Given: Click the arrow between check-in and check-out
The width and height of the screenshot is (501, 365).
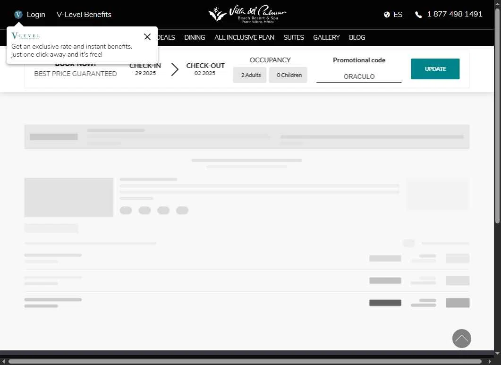Looking at the screenshot, I should (174, 69).
